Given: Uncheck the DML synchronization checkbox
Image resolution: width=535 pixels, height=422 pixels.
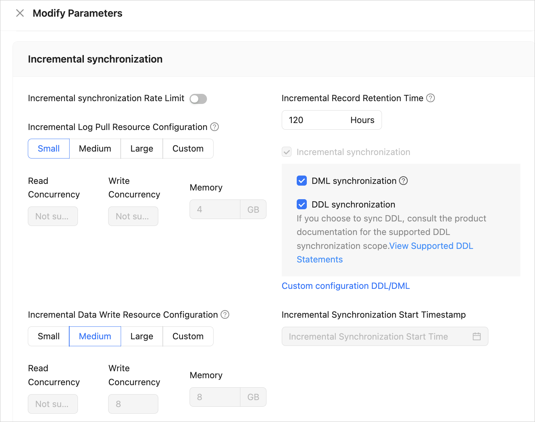Looking at the screenshot, I should 302,181.
